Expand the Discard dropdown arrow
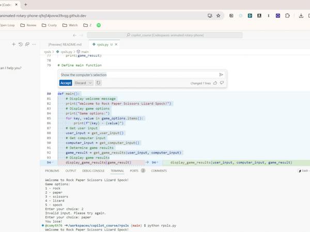Screen dimensions: 310x232 point(90,83)
